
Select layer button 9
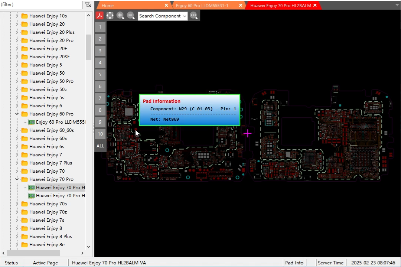100,122
